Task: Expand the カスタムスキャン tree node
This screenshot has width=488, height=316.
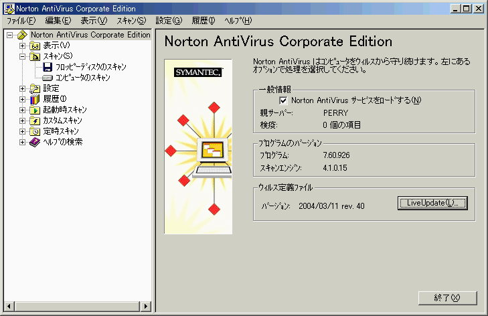Action: tap(22, 121)
